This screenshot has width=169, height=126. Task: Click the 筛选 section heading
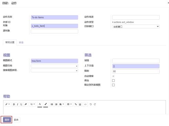(x=88, y=55)
